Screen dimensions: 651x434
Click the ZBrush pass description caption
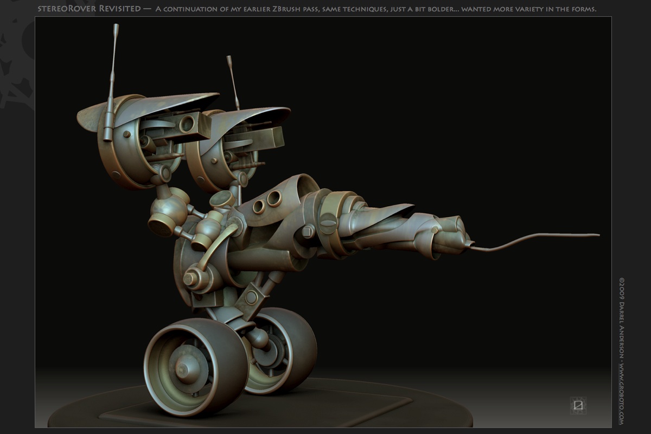[x=376, y=9]
